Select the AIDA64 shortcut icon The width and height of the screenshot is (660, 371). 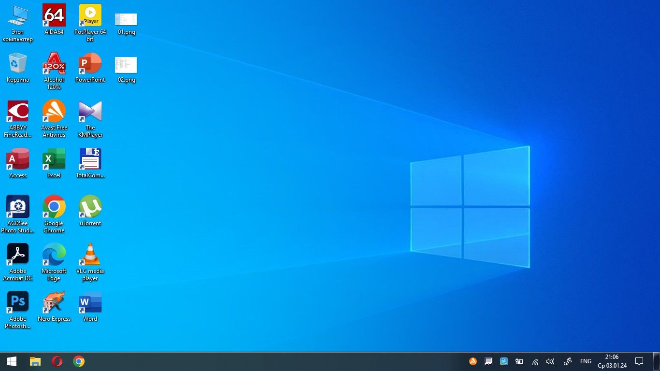point(54,20)
